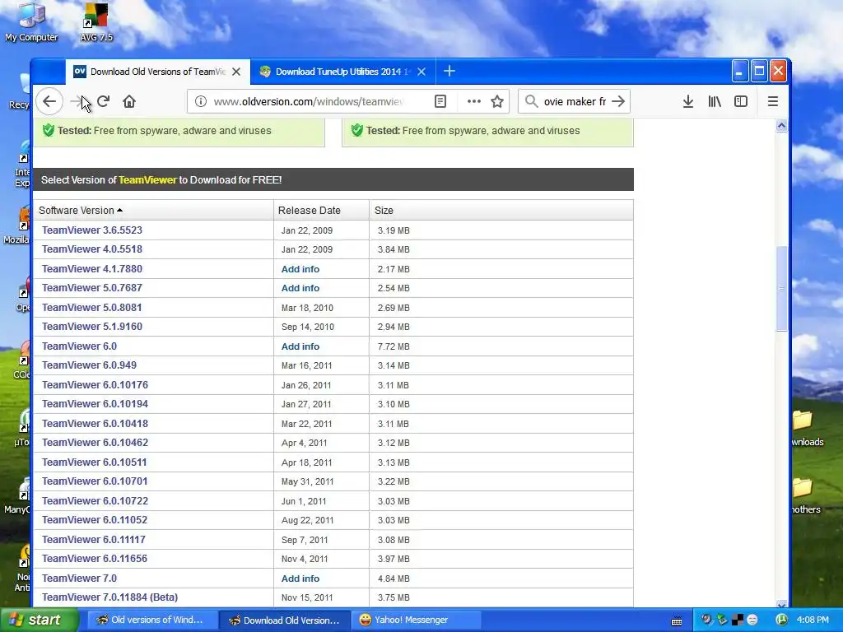Open the Windows Start menu
The image size is (843, 632).
pyautogui.click(x=39, y=620)
